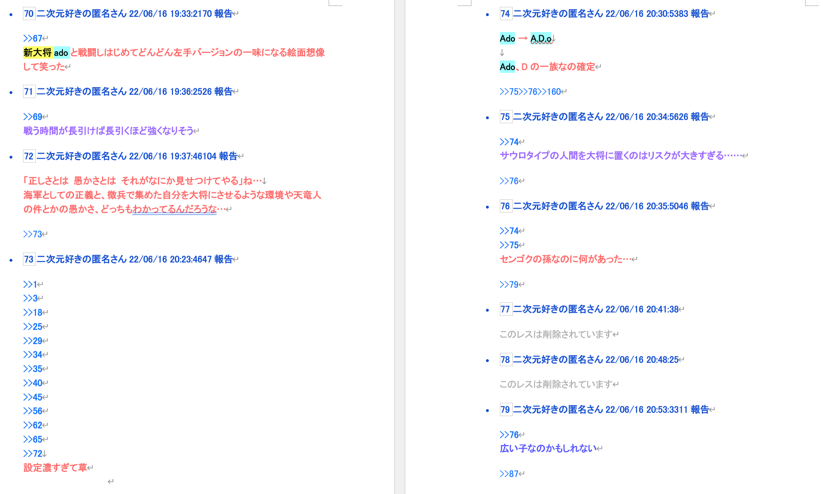Click the wavy-underlined A.D.o text
The width and height of the screenshot is (823, 494).
[x=541, y=38]
